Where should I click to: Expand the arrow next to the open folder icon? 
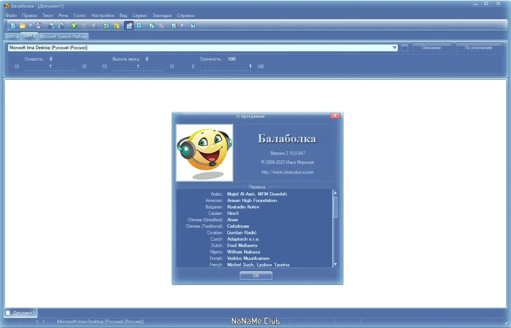pyautogui.click(x=30, y=26)
